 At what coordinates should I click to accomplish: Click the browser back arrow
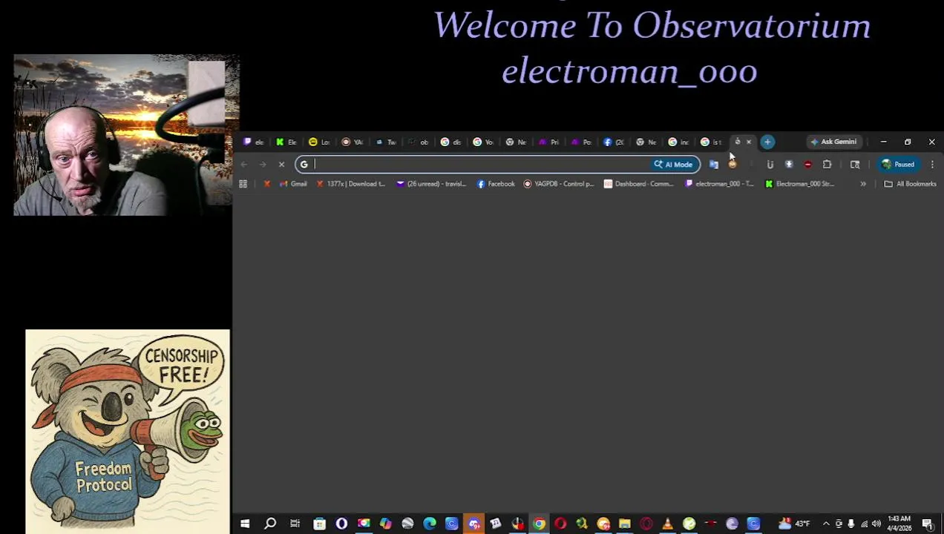pyautogui.click(x=244, y=165)
